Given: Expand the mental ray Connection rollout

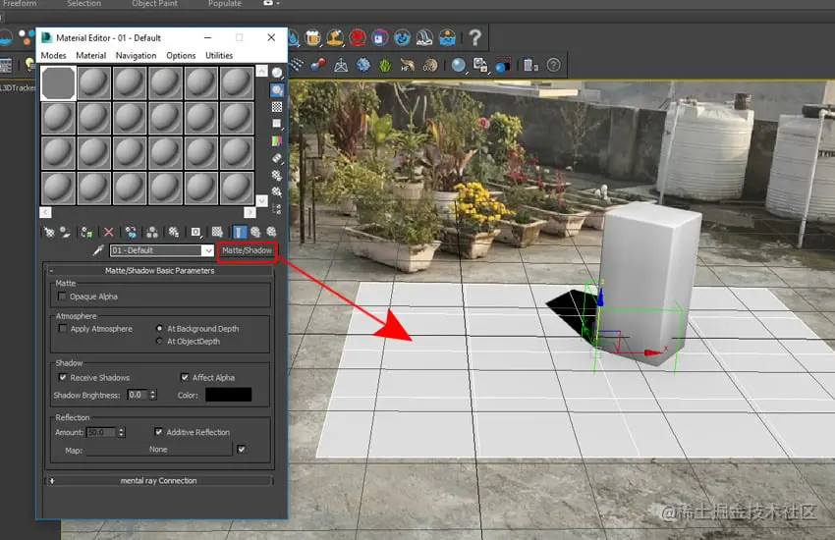Looking at the screenshot, I should tap(159, 480).
